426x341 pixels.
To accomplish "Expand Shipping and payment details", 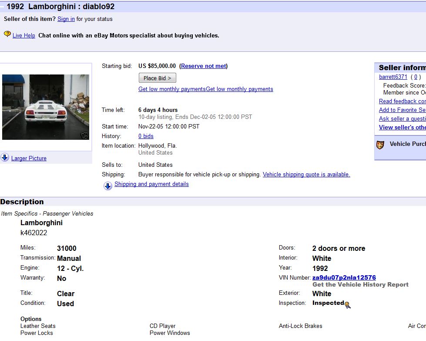I will [x=151, y=184].
